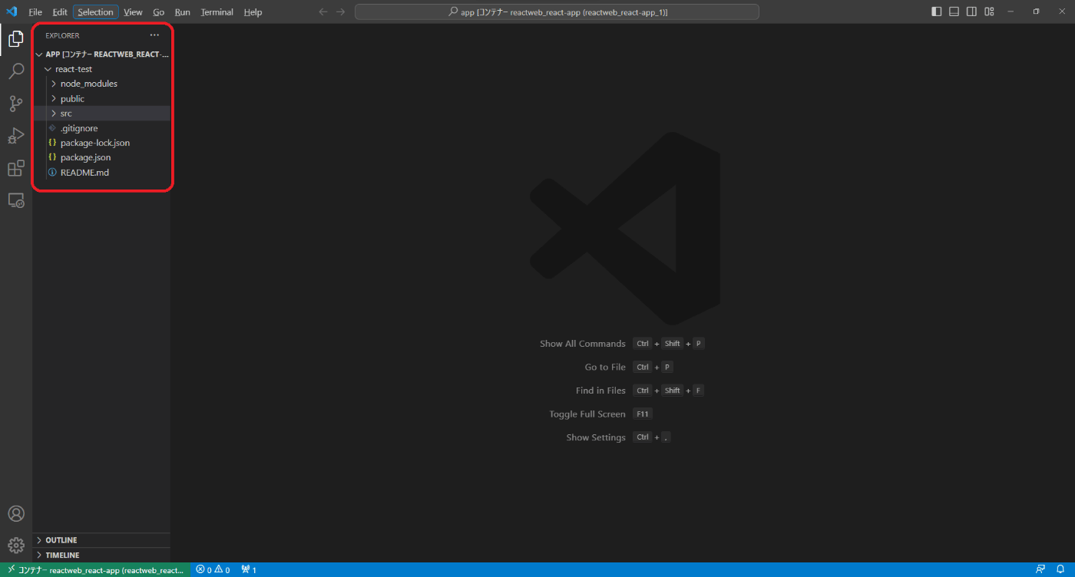
Task: Open the Edit menu
Action: click(60, 12)
